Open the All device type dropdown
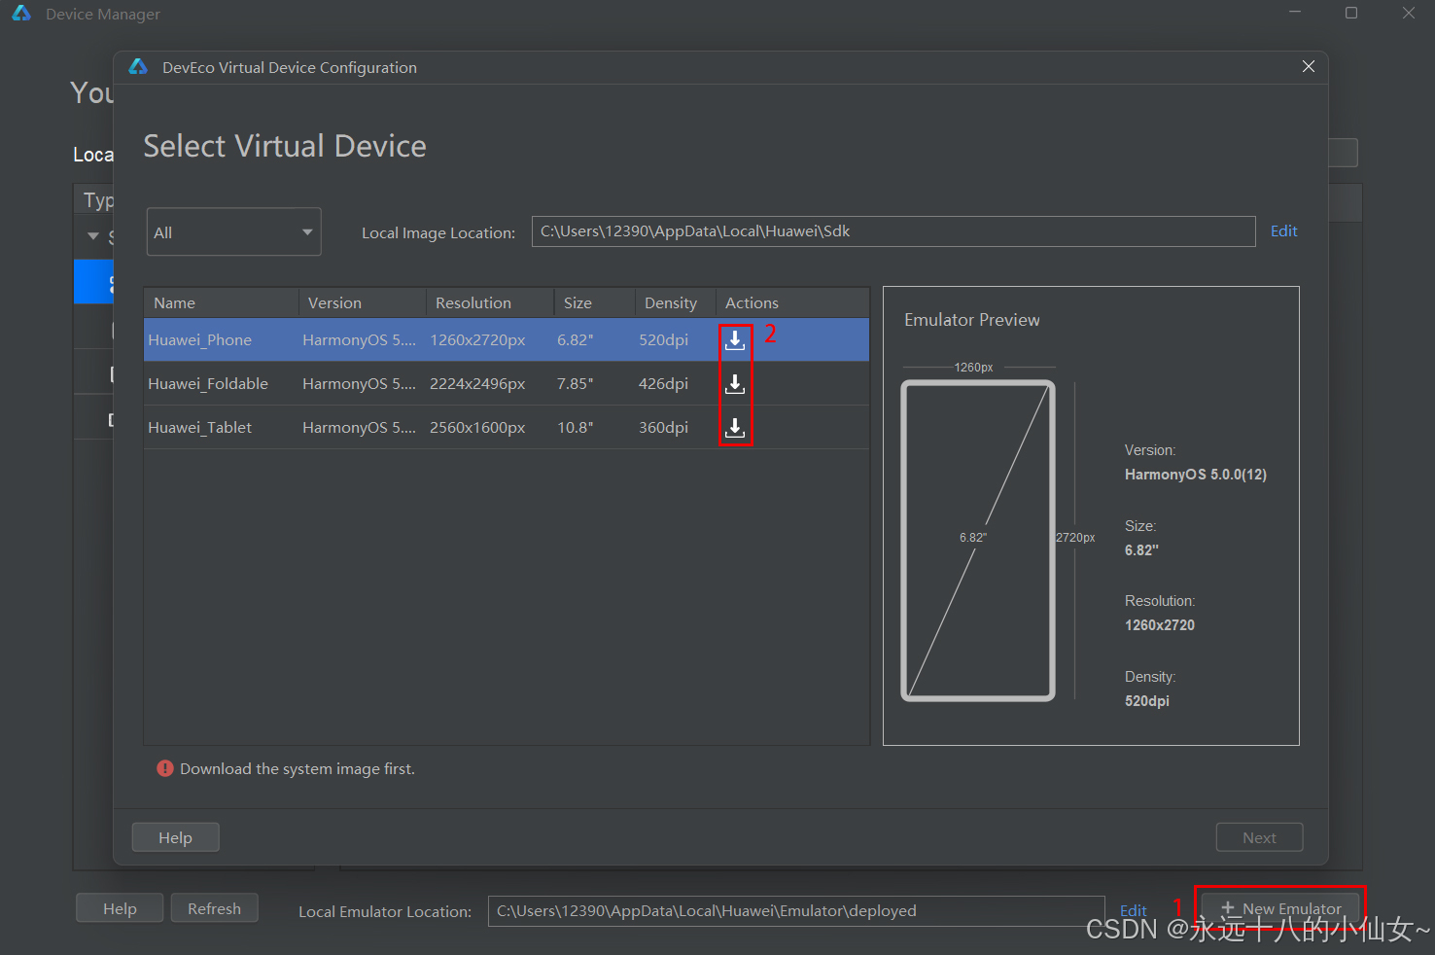 click(233, 231)
